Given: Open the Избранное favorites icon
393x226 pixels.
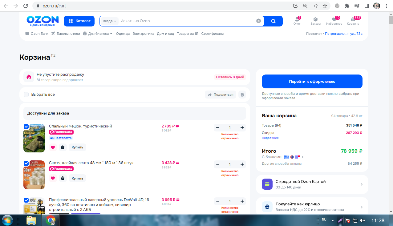Looking at the screenshot, I should click(x=334, y=21).
